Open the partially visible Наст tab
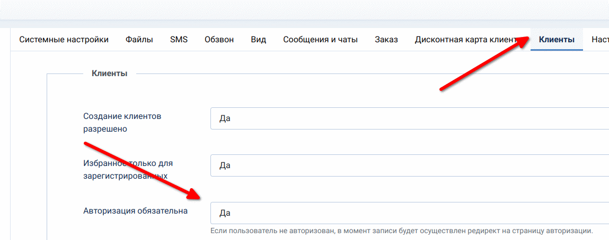The height and width of the screenshot is (240, 609). tap(600, 40)
